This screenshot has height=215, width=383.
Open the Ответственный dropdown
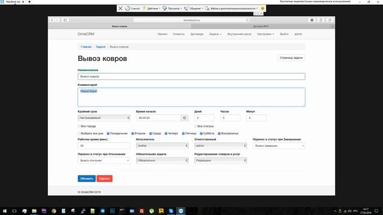(x=221, y=146)
